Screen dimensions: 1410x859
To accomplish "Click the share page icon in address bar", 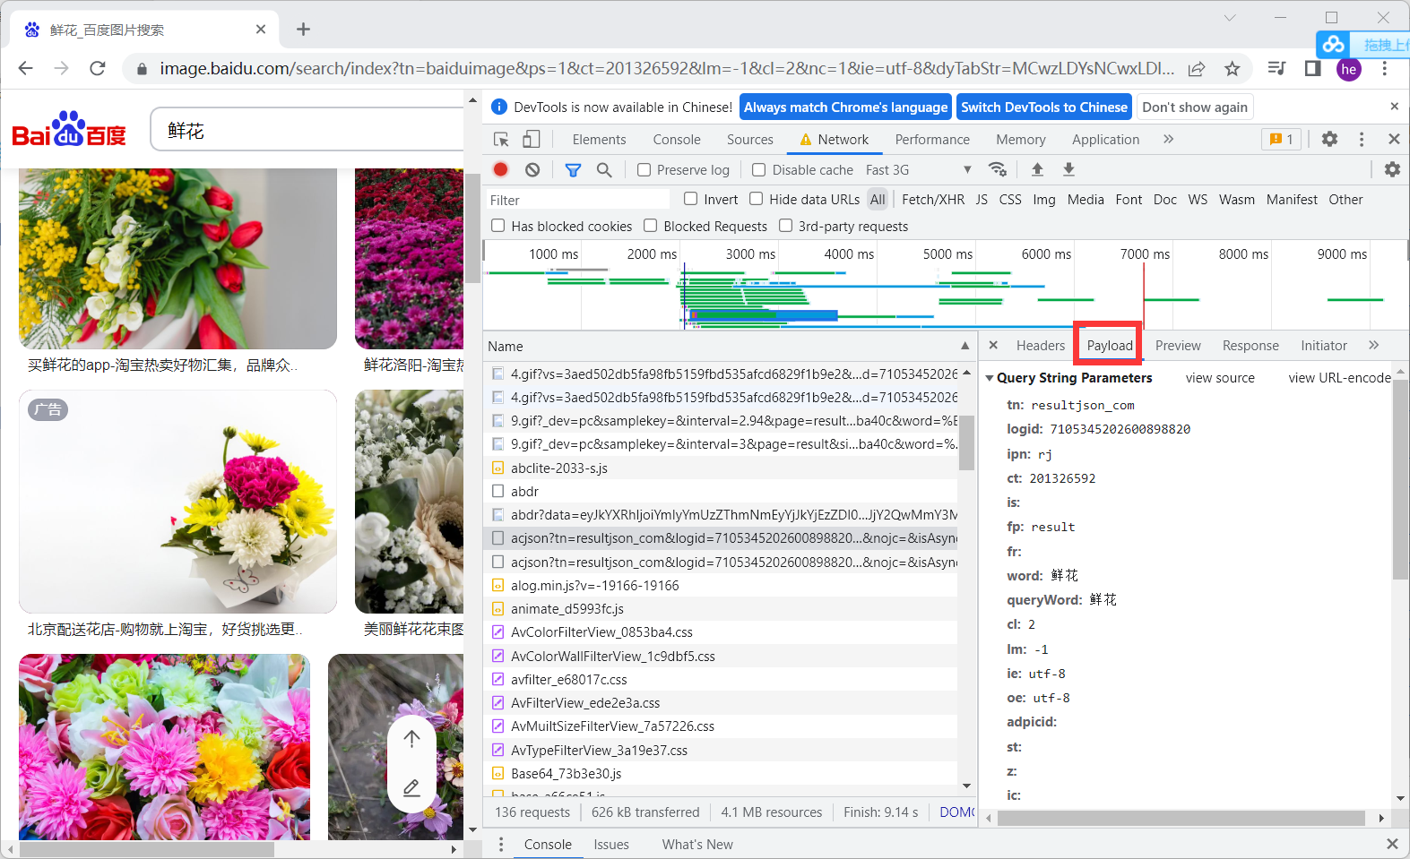I will [1197, 69].
